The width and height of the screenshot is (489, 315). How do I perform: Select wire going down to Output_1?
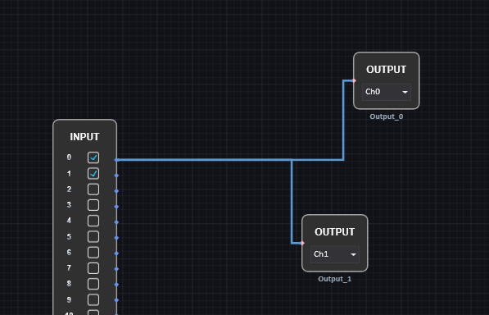[292, 202]
